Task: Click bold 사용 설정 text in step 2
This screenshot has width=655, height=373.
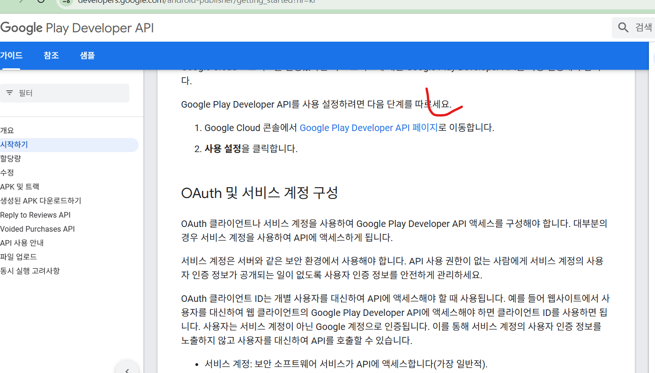Action: click(223, 149)
